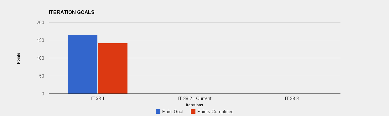Click the 100 value on the vertical axis
This screenshot has width=389, height=116.
click(x=41, y=58)
